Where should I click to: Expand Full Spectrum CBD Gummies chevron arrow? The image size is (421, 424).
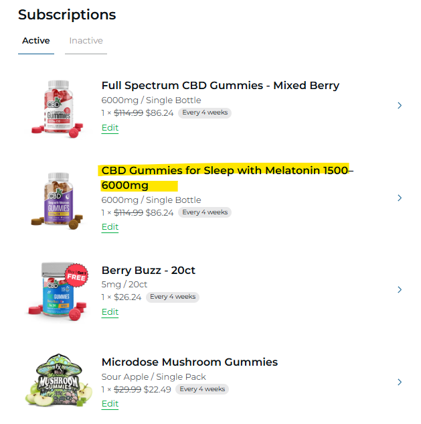click(x=400, y=105)
